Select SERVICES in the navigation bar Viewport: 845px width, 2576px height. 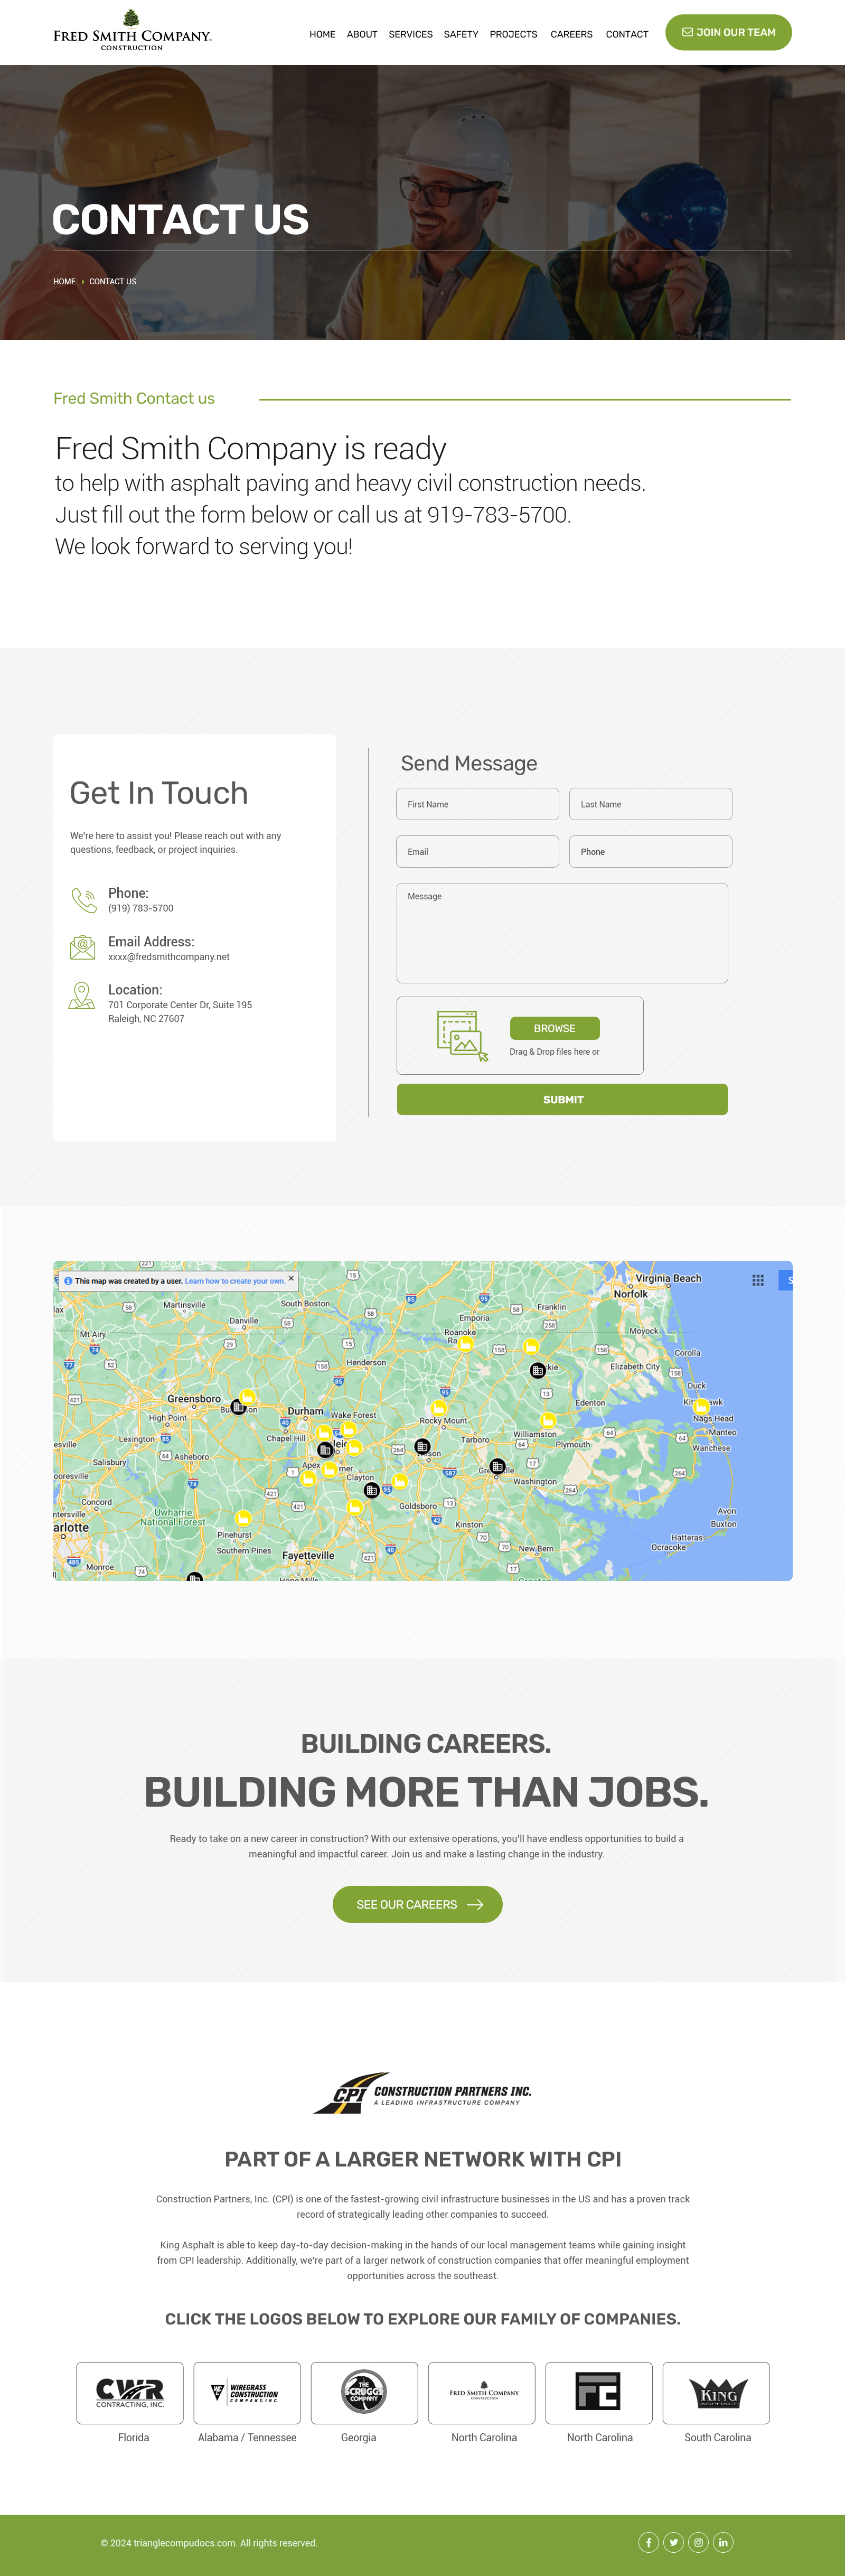coord(410,34)
